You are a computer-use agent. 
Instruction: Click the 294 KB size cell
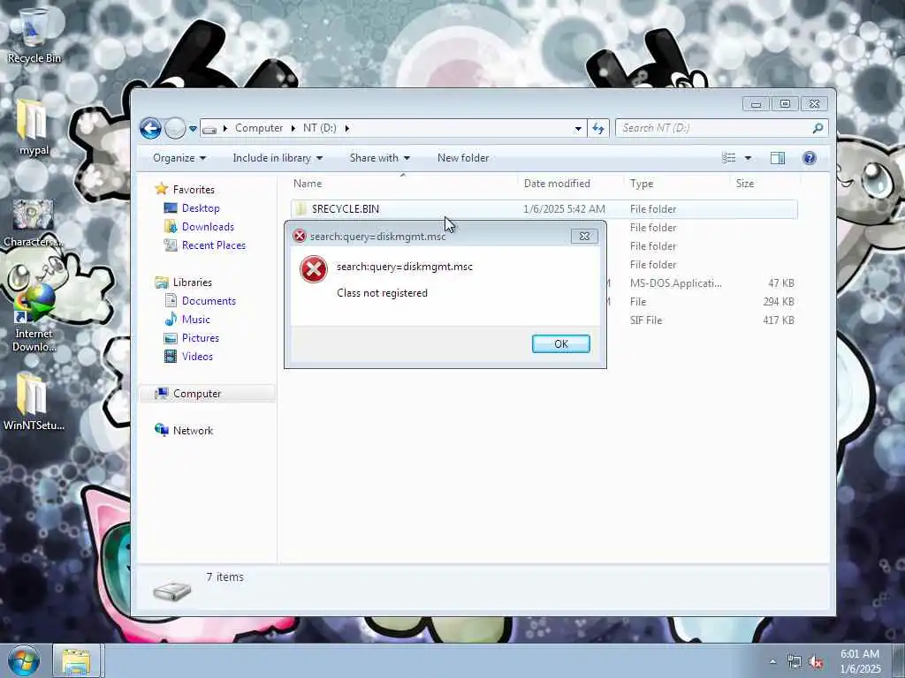778,302
